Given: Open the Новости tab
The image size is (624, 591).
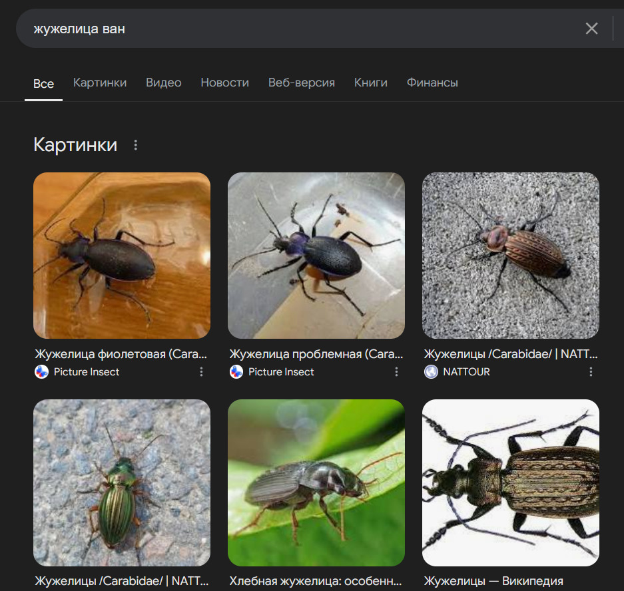Looking at the screenshot, I should pos(224,83).
